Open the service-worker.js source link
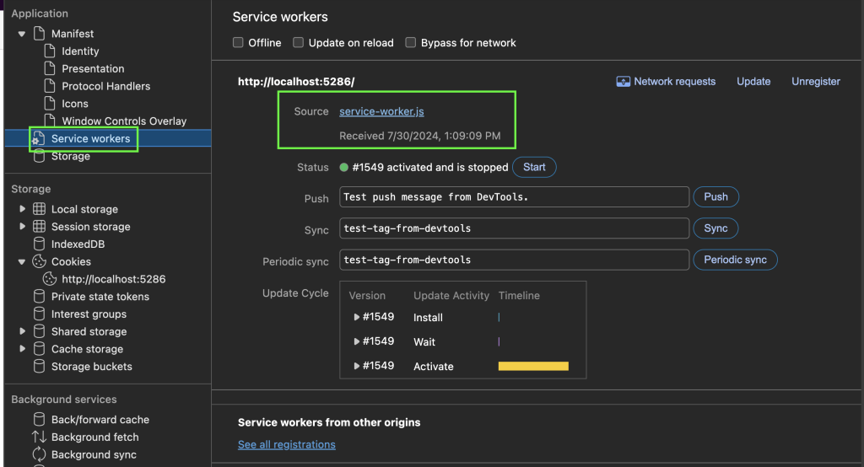 382,111
